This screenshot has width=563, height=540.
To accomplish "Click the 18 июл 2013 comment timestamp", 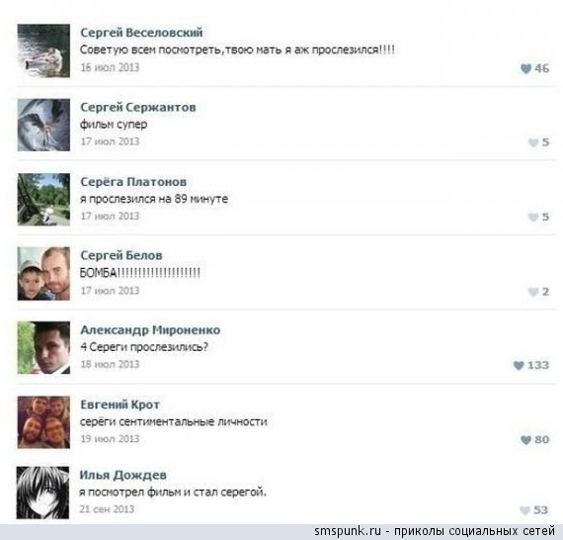I will pos(110,364).
